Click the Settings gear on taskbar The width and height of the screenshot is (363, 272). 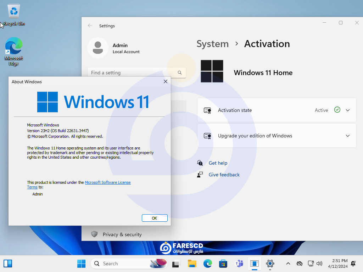pyautogui.click(x=270, y=263)
